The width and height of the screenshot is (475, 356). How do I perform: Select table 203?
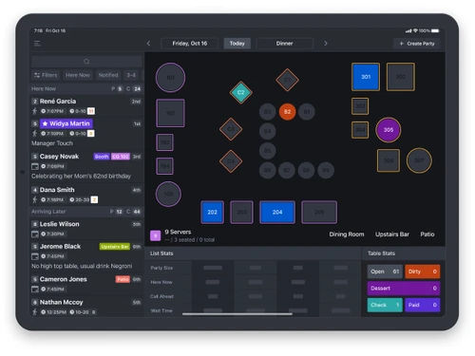coord(241,212)
